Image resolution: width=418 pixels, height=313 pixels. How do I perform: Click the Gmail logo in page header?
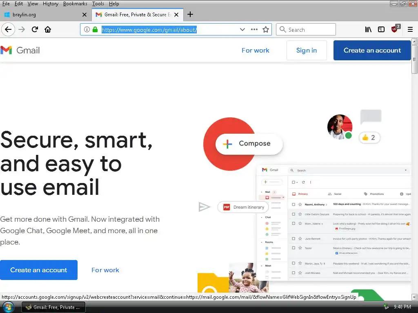tap(20, 50)
